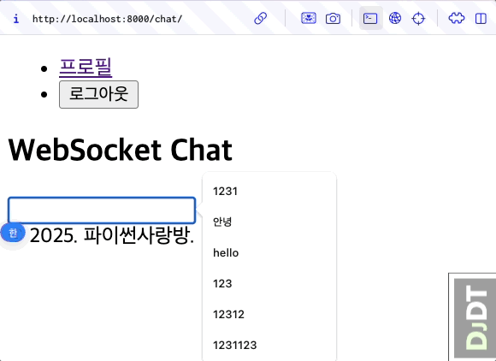Open the picture-in-picture screen icon
This screenshot has height=361, width=496.
tap(309, 19)
